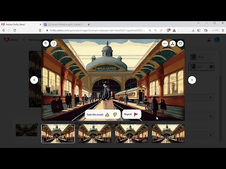This screenshot has width=226, height=169.
Task: Select the second generated station thumbnail
Action: pos(95,133)
